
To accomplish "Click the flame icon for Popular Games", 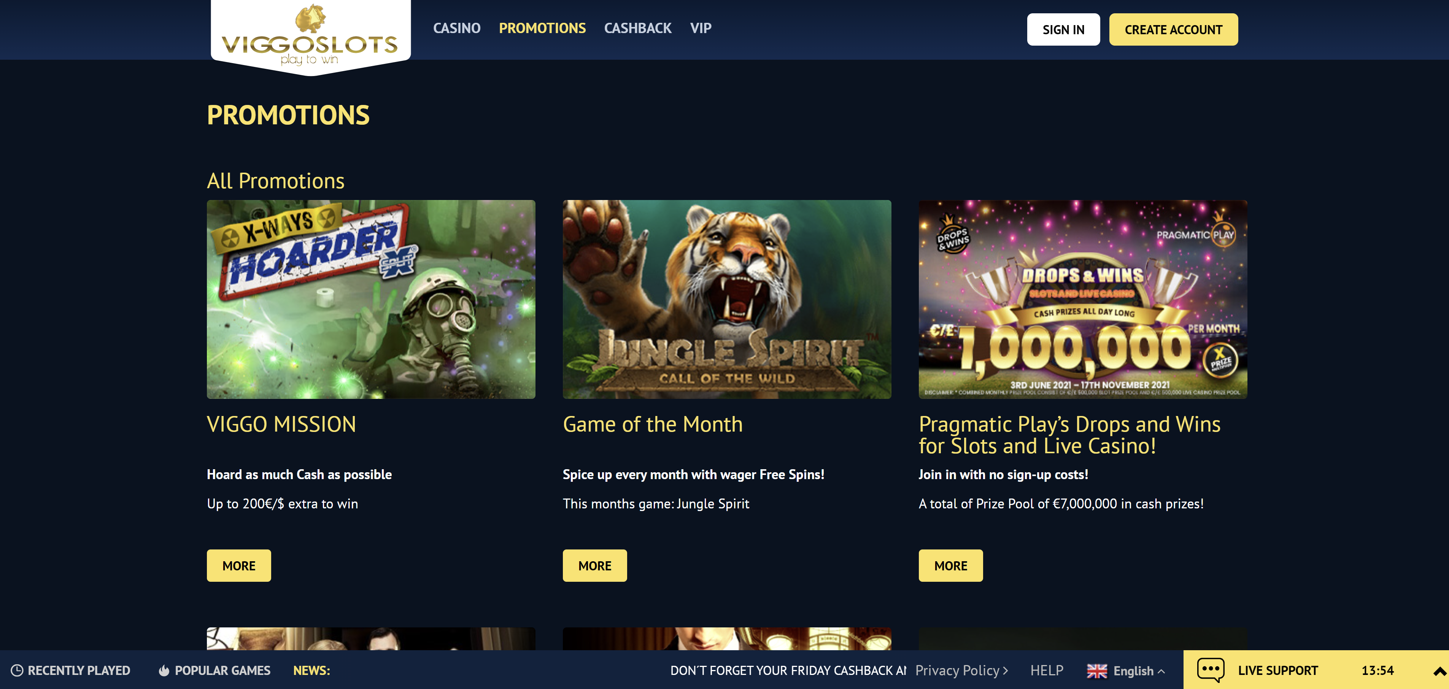I will click(x=164, y=670).
